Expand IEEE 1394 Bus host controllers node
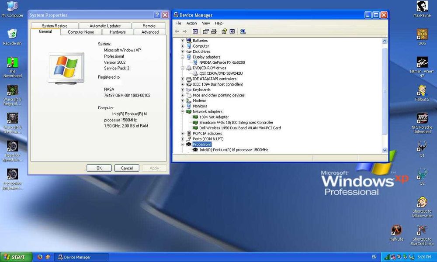 coord(182,84)
